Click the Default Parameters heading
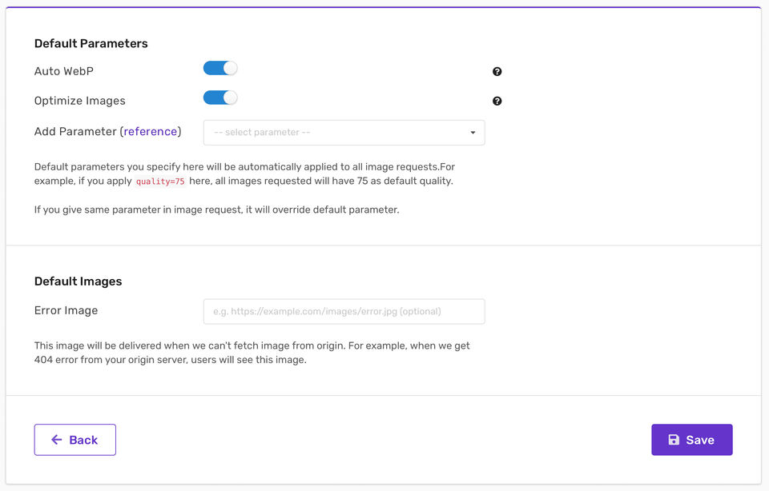The image size is (769, 491). coord(91,44)
